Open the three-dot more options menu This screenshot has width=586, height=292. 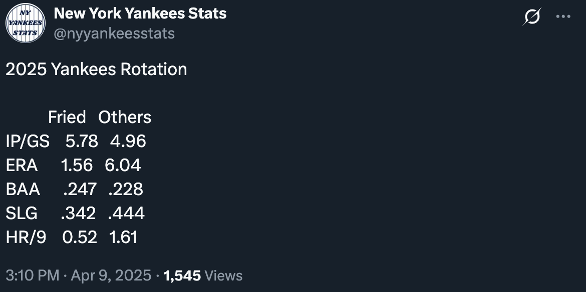563,17
